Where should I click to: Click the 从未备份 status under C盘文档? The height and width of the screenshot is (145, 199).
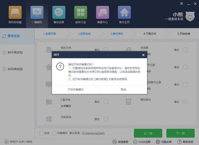point(66,106)
